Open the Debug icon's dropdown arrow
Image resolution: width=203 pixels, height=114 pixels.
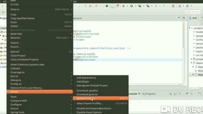128,6
